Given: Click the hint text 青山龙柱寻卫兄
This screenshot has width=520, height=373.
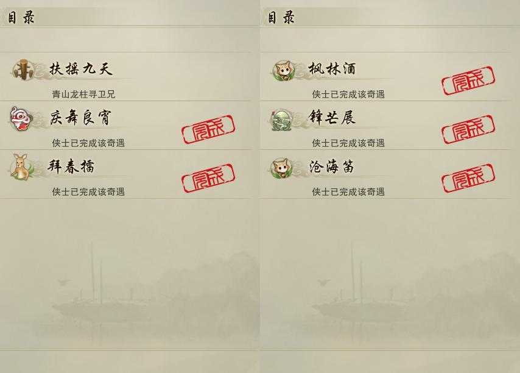Looking at the screenshot, I should click(83, 94).
